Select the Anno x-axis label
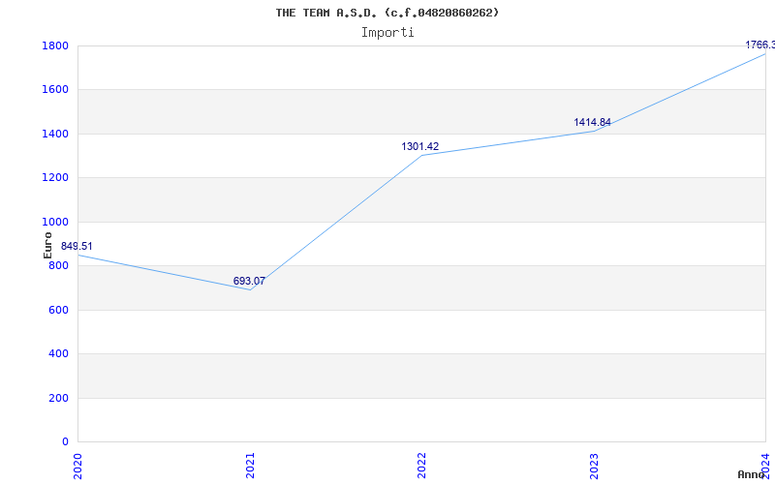Screen dimensions: 775x484 752,474
